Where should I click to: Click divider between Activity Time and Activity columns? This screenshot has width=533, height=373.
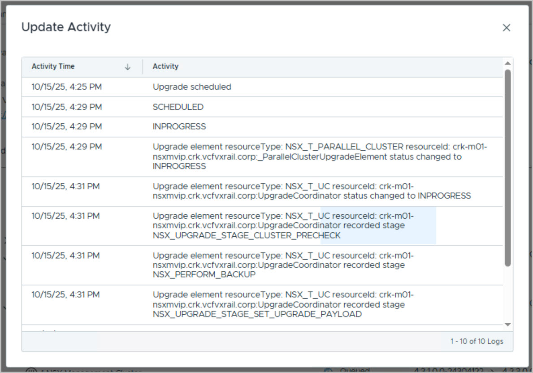tap(143, 67)
